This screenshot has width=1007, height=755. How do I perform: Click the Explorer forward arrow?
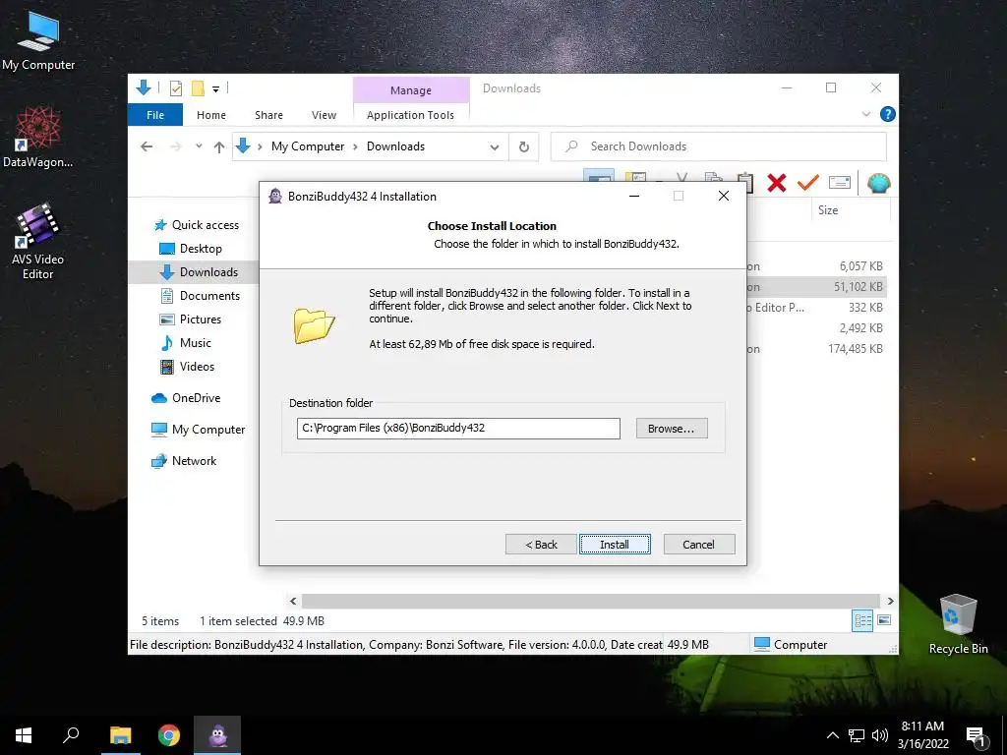point(176,146)
